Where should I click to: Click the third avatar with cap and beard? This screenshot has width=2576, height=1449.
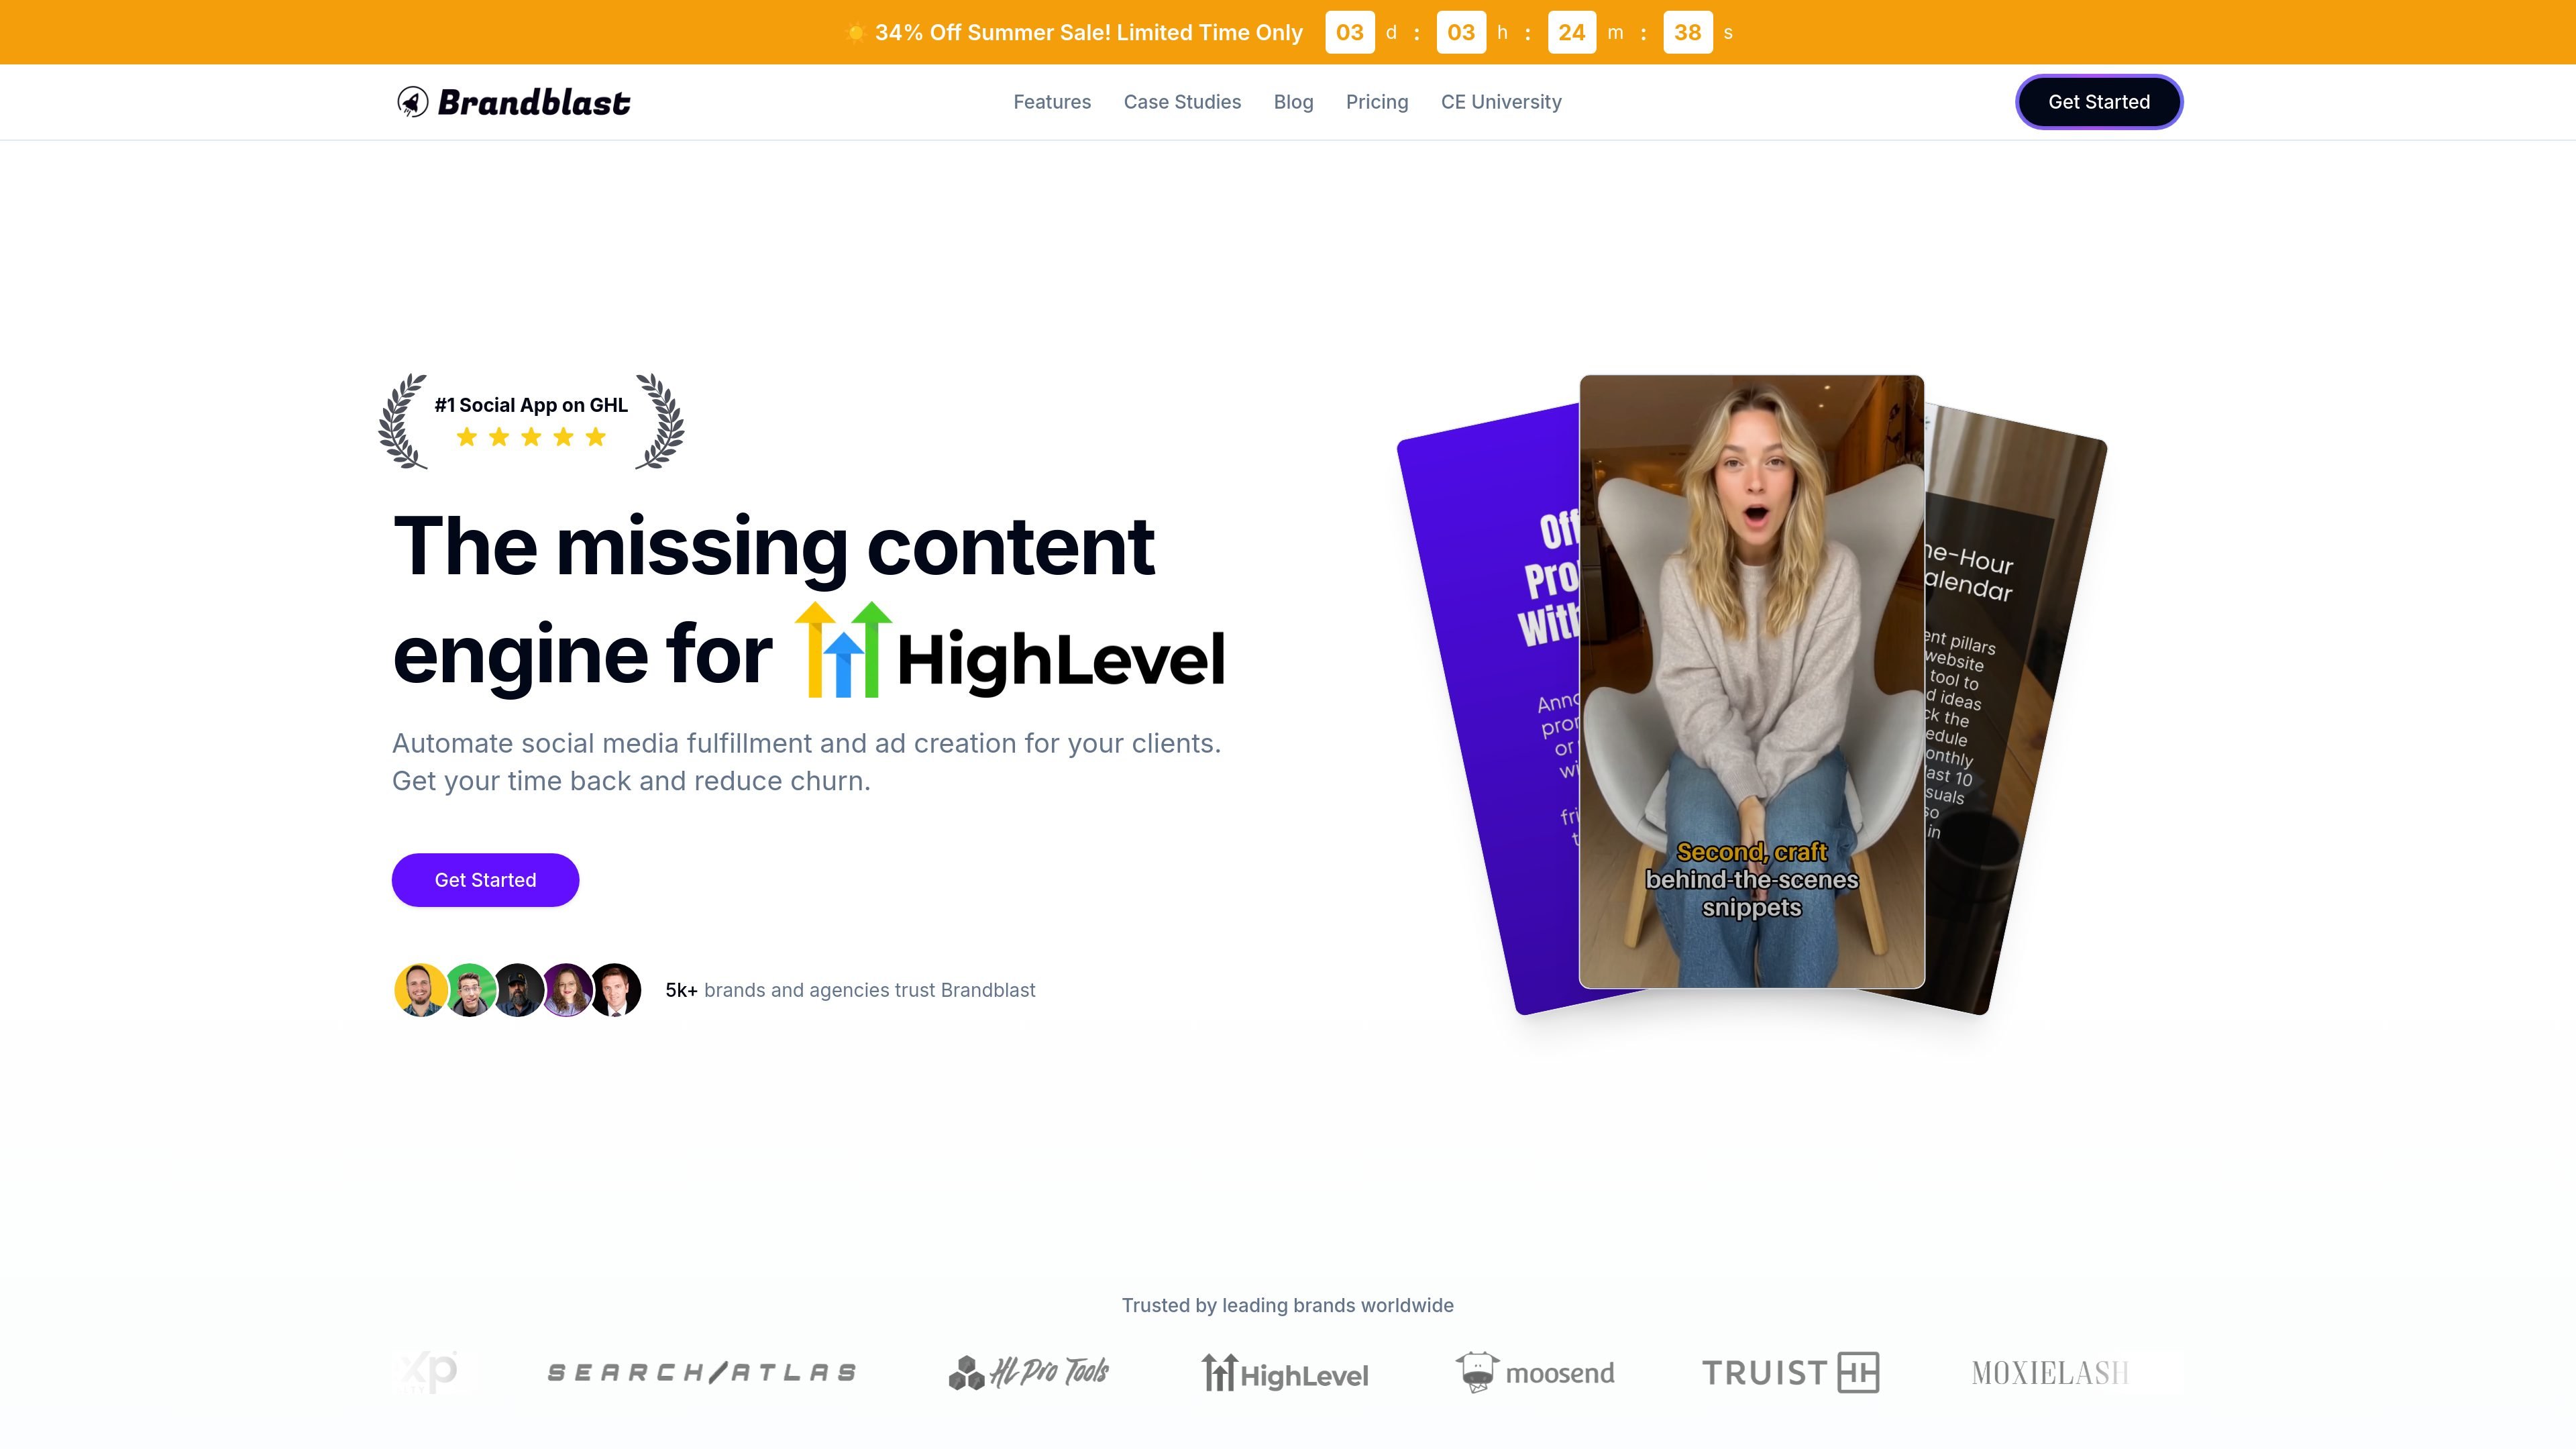point(518,990)
